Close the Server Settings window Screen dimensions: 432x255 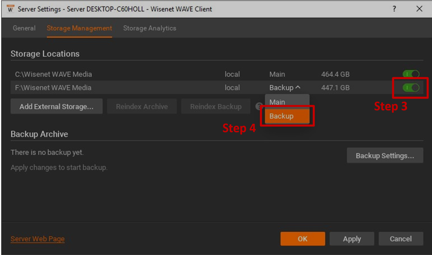(x=419, y=9)
